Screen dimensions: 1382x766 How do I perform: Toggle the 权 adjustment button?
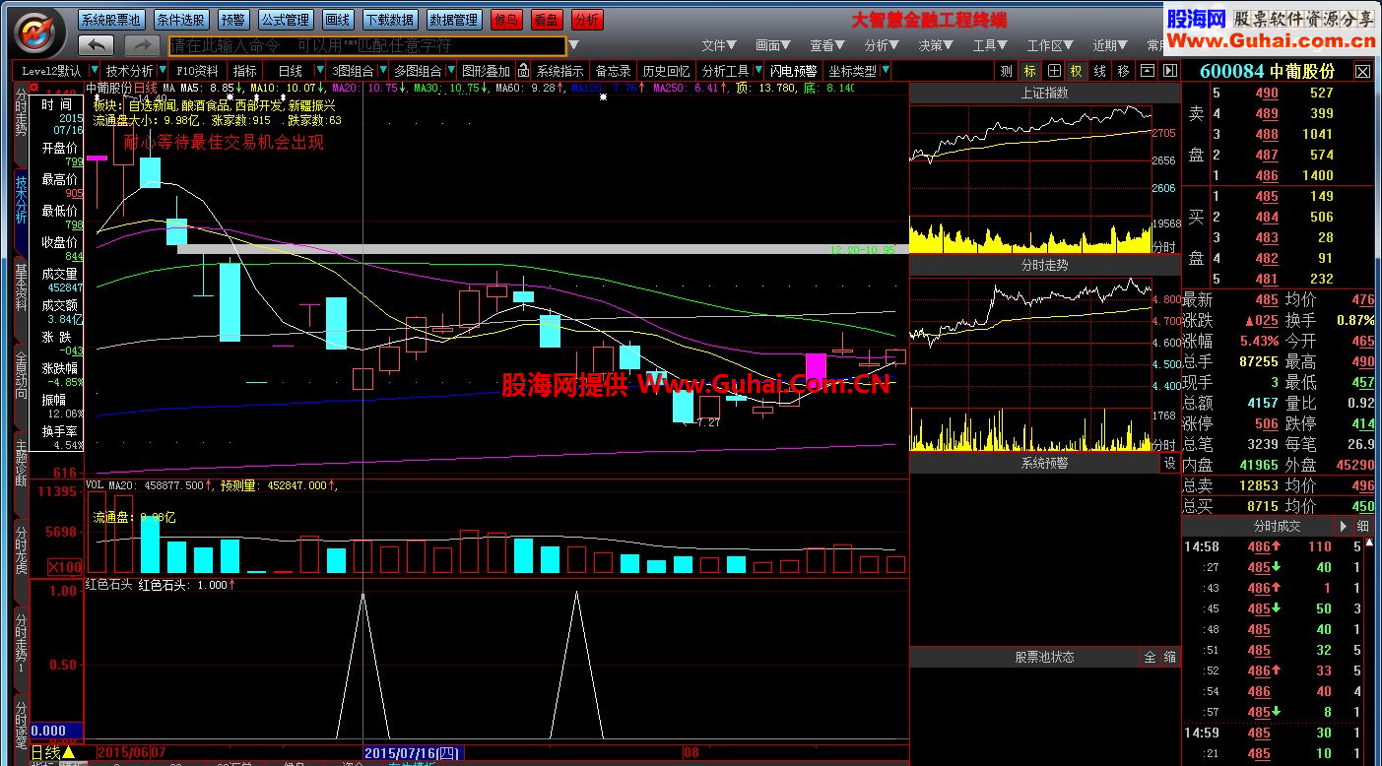click(1076, 71)
